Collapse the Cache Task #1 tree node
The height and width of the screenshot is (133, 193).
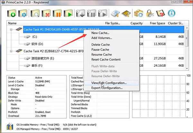click(12, 29)
